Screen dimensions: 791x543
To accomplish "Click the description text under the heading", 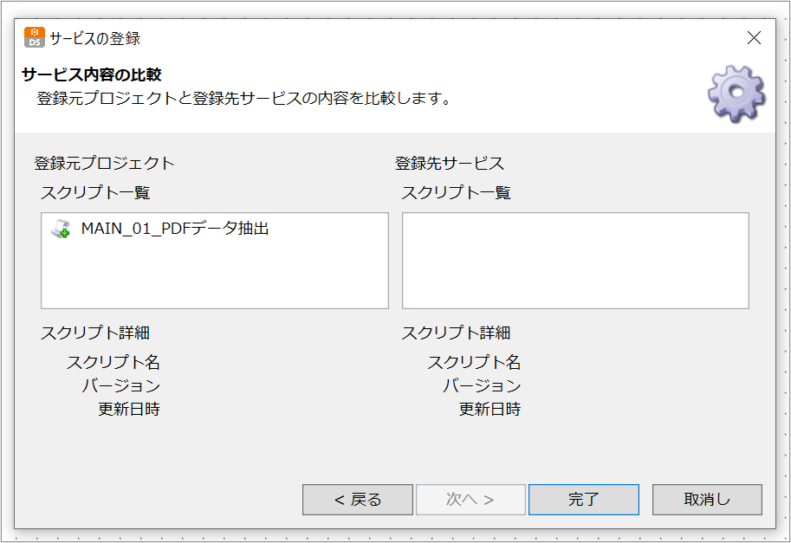I will pos(244,98).
